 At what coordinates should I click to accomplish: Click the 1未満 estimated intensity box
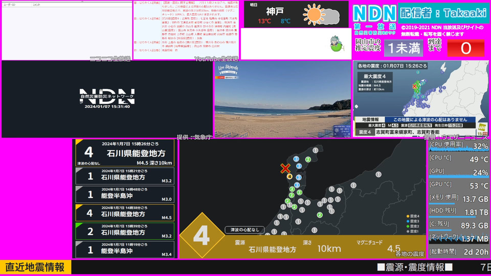click(x=404, y=48)
